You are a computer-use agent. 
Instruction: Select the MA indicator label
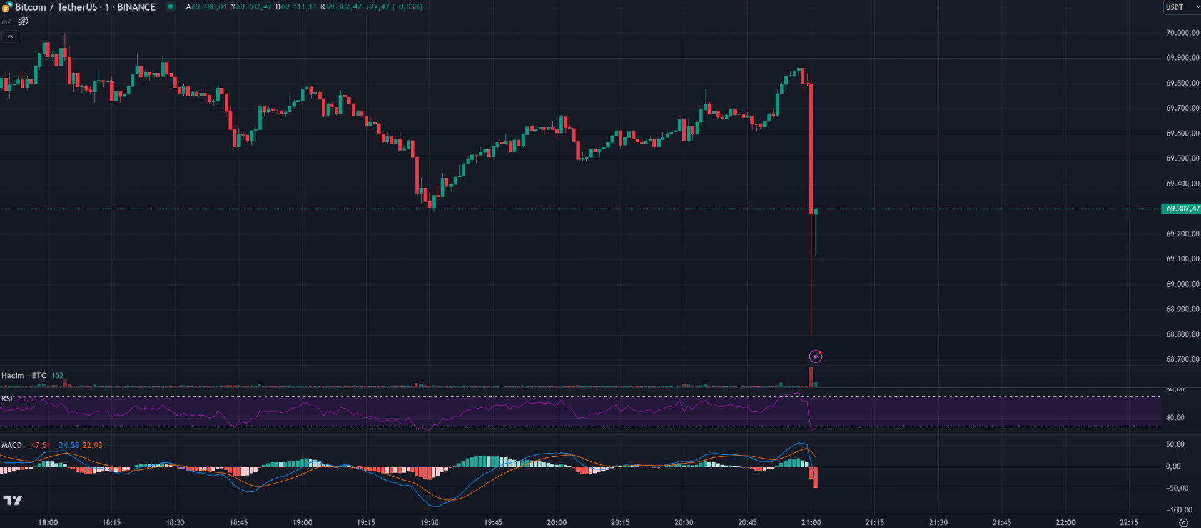click(x=6, y=21)
